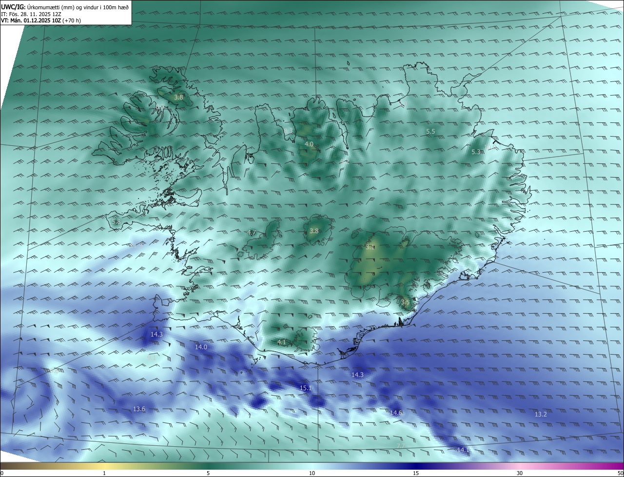624x477 pixels.
Task: Click the 1 tick on the colour scale
Action: pos(104,473)
